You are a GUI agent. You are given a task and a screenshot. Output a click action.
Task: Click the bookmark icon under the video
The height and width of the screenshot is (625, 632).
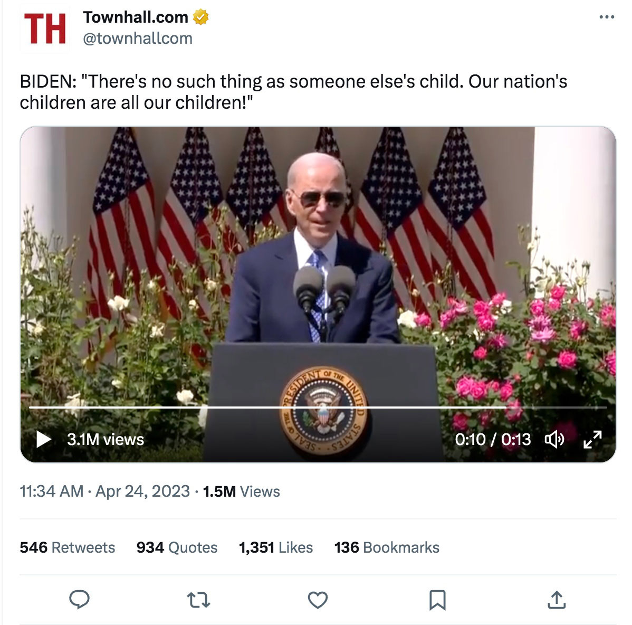pyautogui.click(x=436, y=600)
